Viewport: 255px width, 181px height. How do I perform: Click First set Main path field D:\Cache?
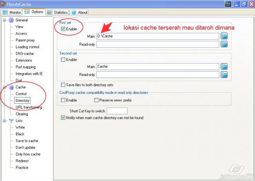point(158,36)
